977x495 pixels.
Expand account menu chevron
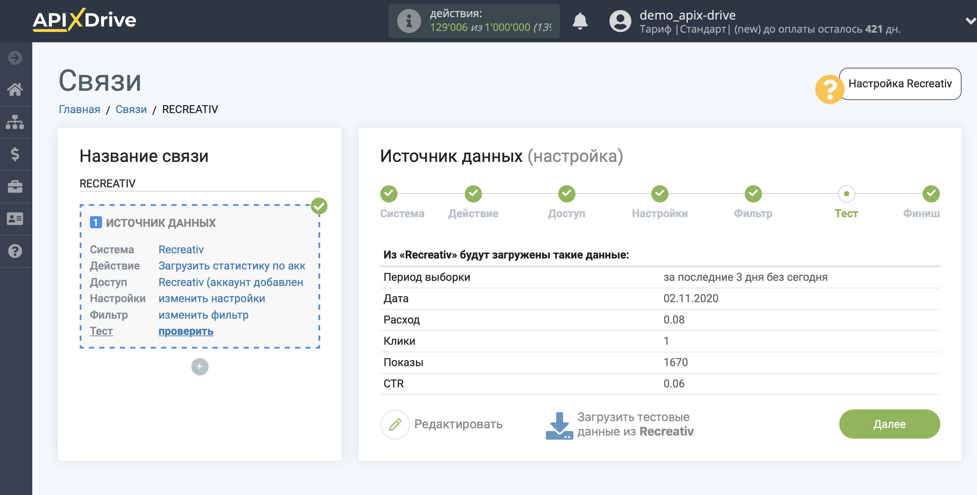tap(970, 21)
